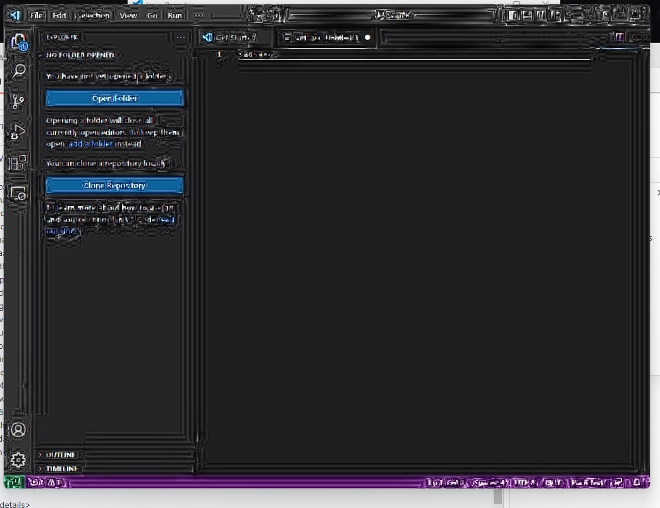Select encoding via UTF-8 status item

coord(525,482)
